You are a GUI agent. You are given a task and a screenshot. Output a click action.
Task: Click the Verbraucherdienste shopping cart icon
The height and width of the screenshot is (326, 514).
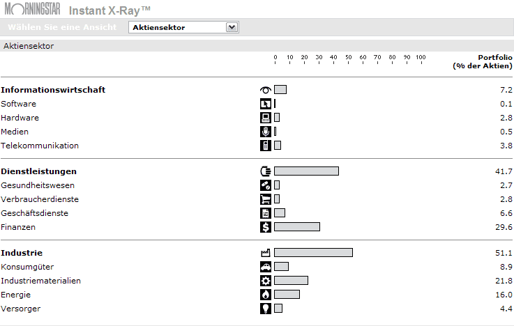(265, 199)
